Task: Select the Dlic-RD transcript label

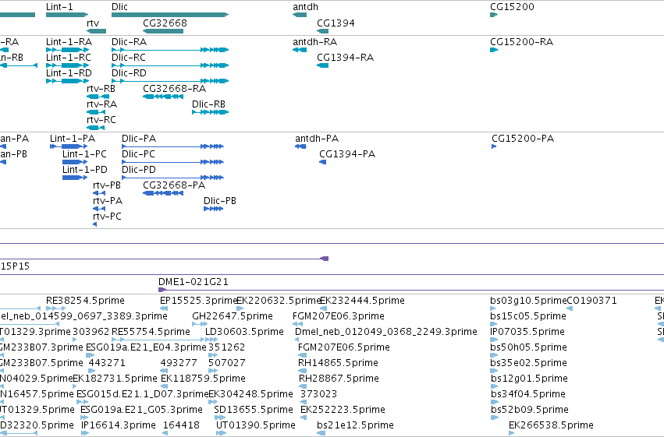Action: pyautogui.click(x=129, y=73)
